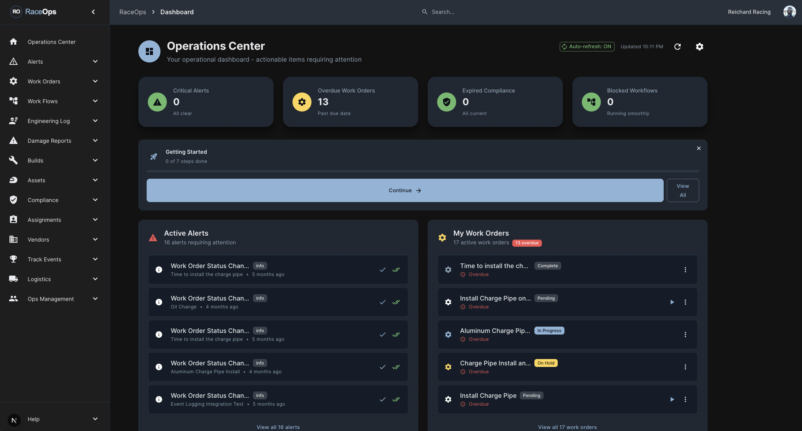Click the Alerts warning triangle icon

click(x=13, y=61)
